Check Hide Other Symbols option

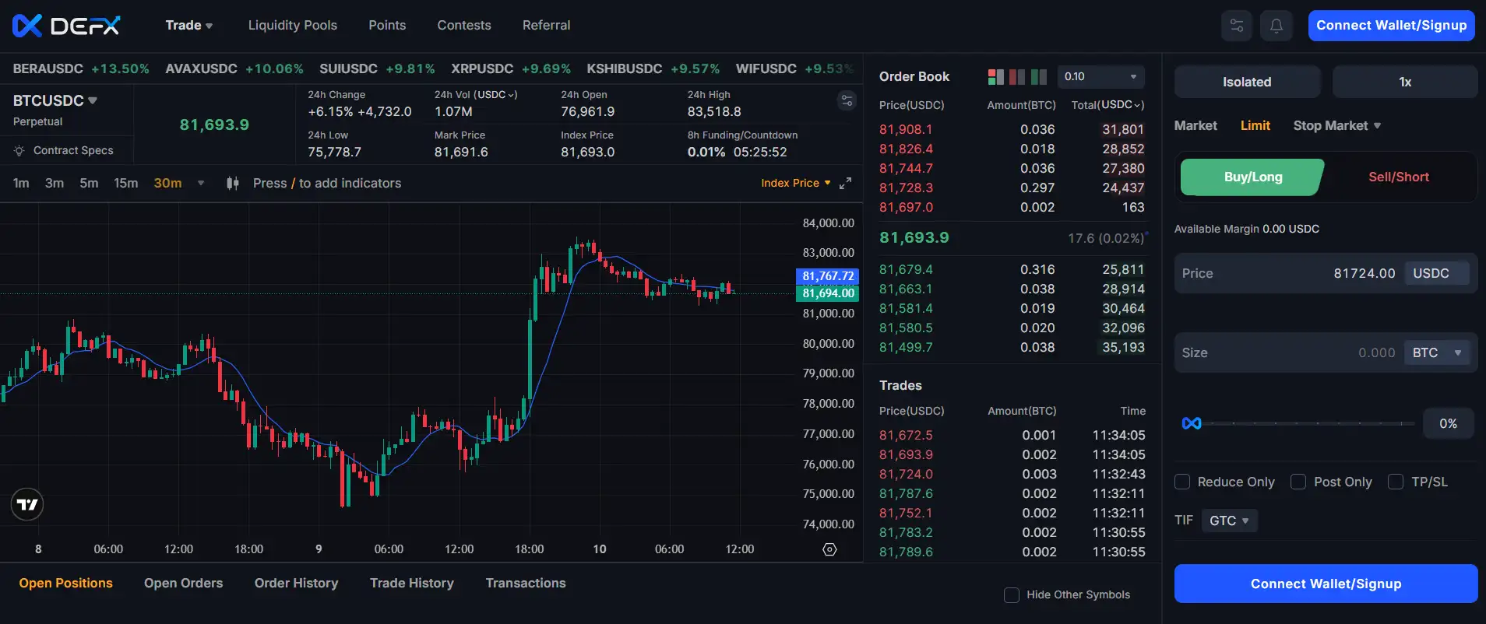point(1012,595)
